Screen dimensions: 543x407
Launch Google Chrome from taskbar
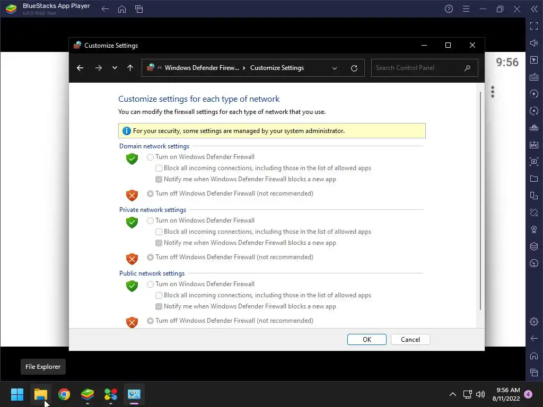click(64, 394)
